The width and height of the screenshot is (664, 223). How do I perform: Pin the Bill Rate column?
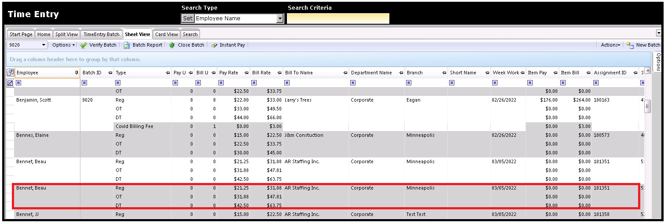[279, 73]
